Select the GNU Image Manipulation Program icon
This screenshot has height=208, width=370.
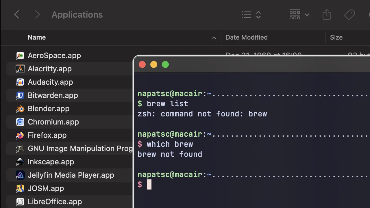(20, 148)
